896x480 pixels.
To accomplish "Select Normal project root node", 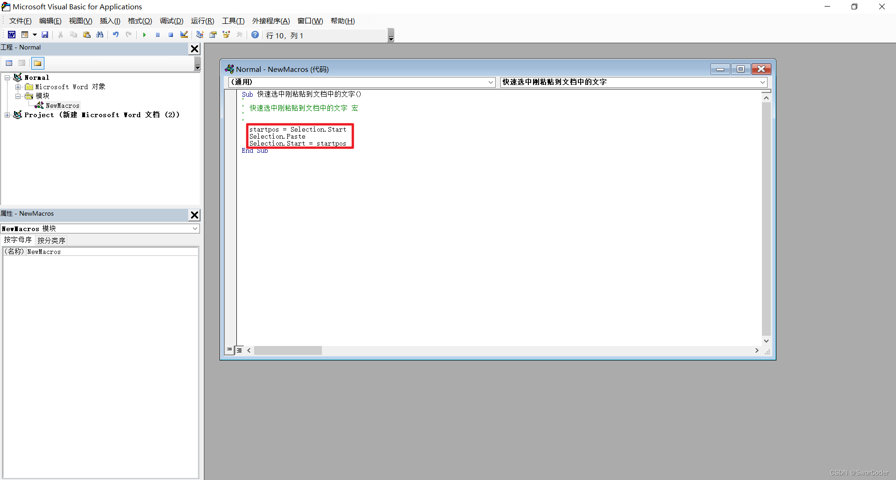I will pyautogui.click(x=36, y=78).
